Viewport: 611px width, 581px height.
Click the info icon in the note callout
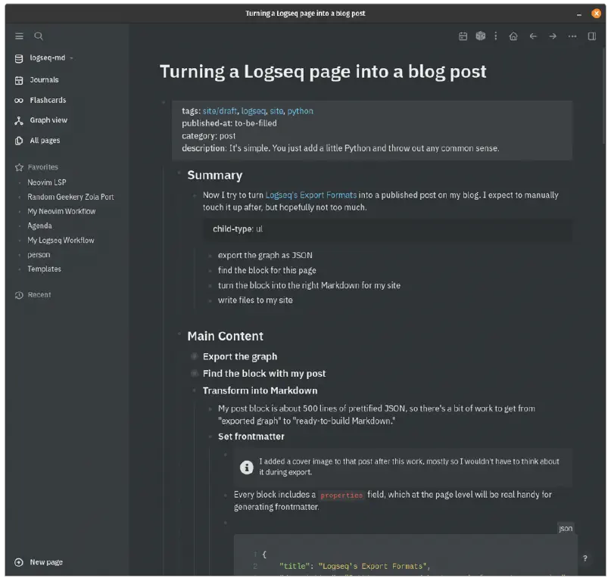(246, 467)
